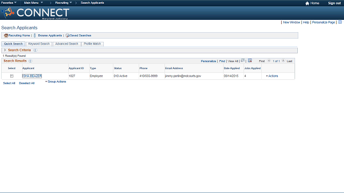Switch to the Keyword Search tab
The height and width of the screenshot is (193, 344).
pos(39,44)
